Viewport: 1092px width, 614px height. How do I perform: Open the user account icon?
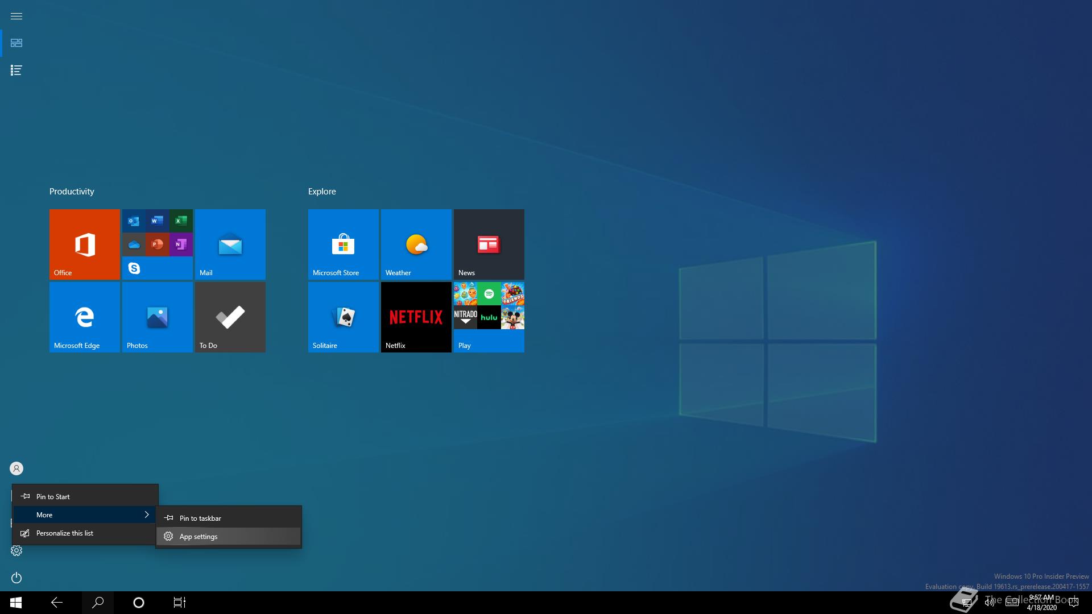click(16, 468)
